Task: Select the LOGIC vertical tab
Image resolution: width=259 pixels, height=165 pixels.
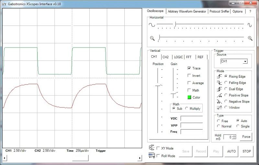Action: [x=178, y=57]
